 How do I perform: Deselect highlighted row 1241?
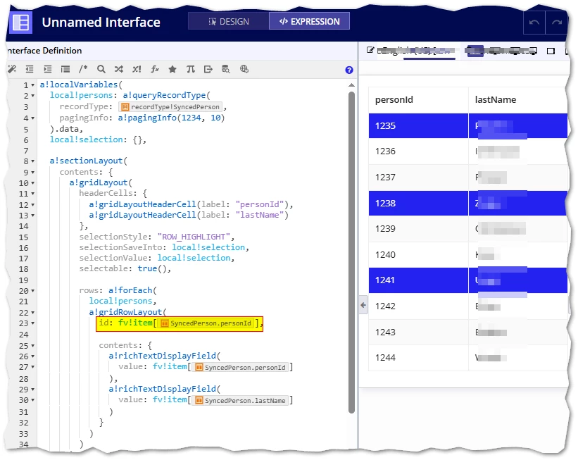(x=467, y=280)
